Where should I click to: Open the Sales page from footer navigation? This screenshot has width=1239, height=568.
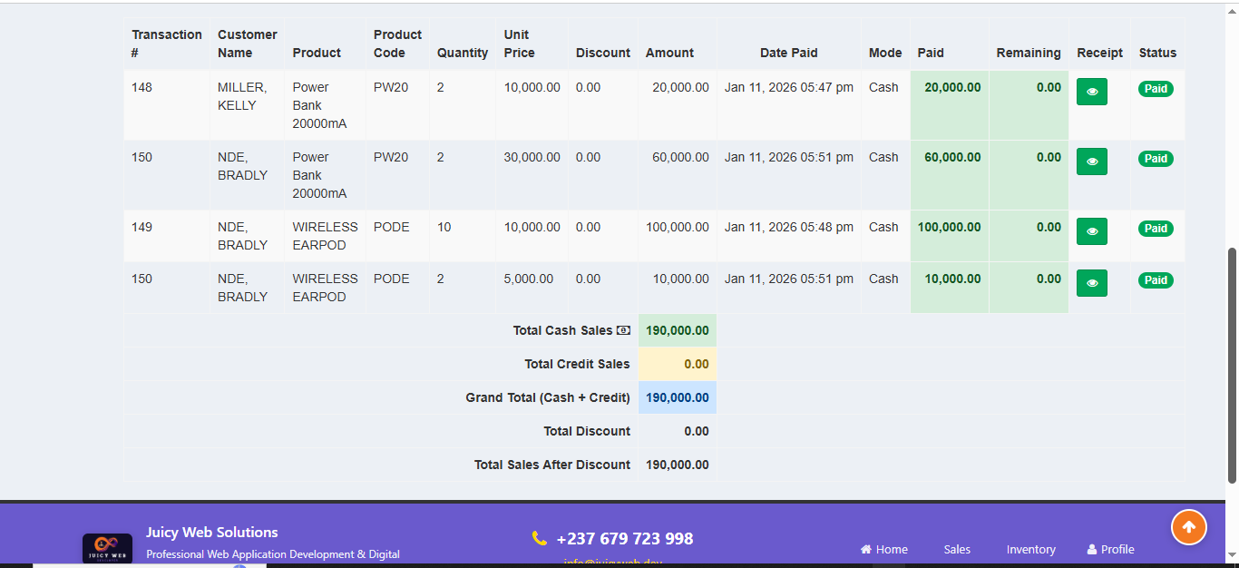957,549
